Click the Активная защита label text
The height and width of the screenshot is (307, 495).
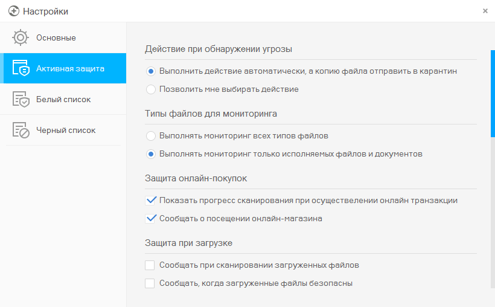tap(70, 68)
